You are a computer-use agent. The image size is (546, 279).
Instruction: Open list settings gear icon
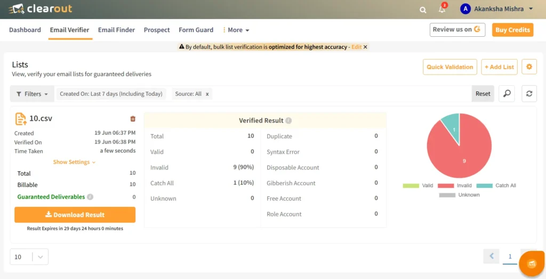[x=529, y=67]
